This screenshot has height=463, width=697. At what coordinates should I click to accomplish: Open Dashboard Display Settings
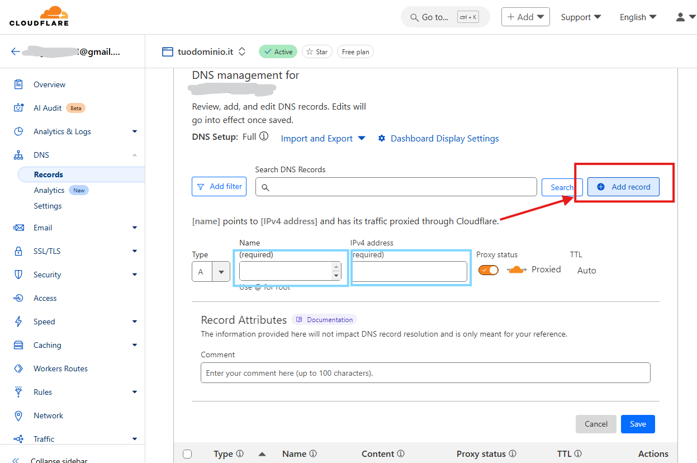439,139
